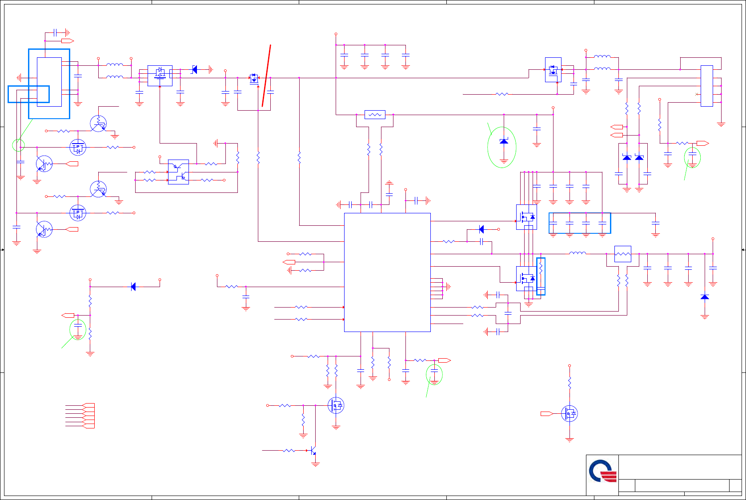
Task: Select the lower round MOSFET symbol at left
Action: [78, 213]
